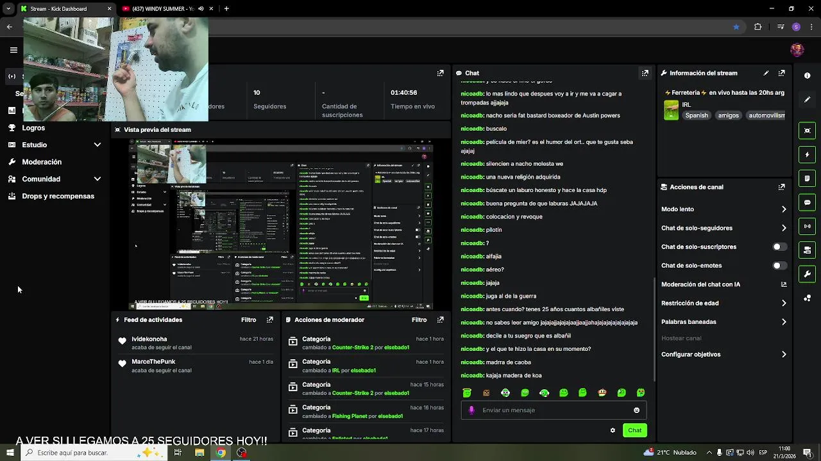Image resolution: width=821 pixels, height=461 pixels.
Task: Click the IRL category thumbnail image
Action: pos(671,110)
